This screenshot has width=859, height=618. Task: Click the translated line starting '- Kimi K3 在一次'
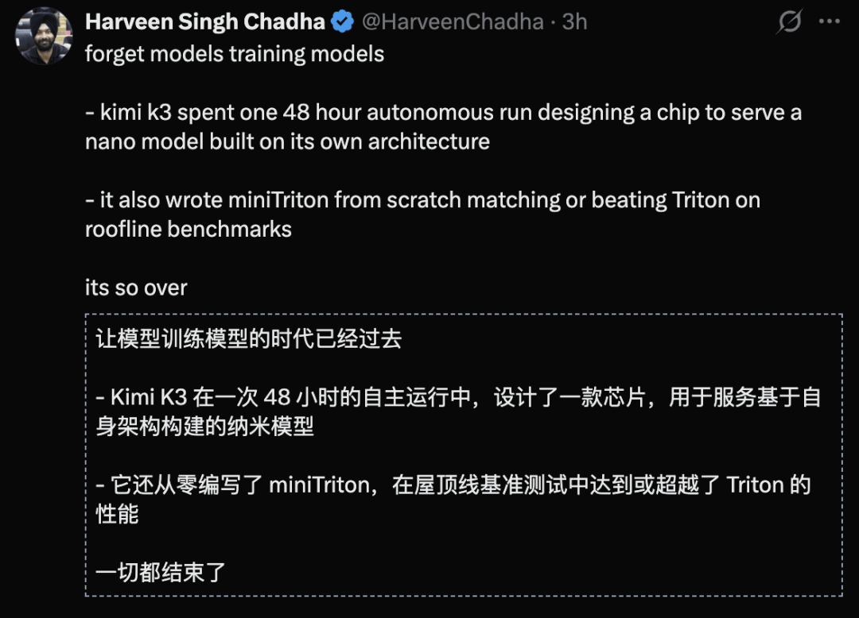click(458, 398)
